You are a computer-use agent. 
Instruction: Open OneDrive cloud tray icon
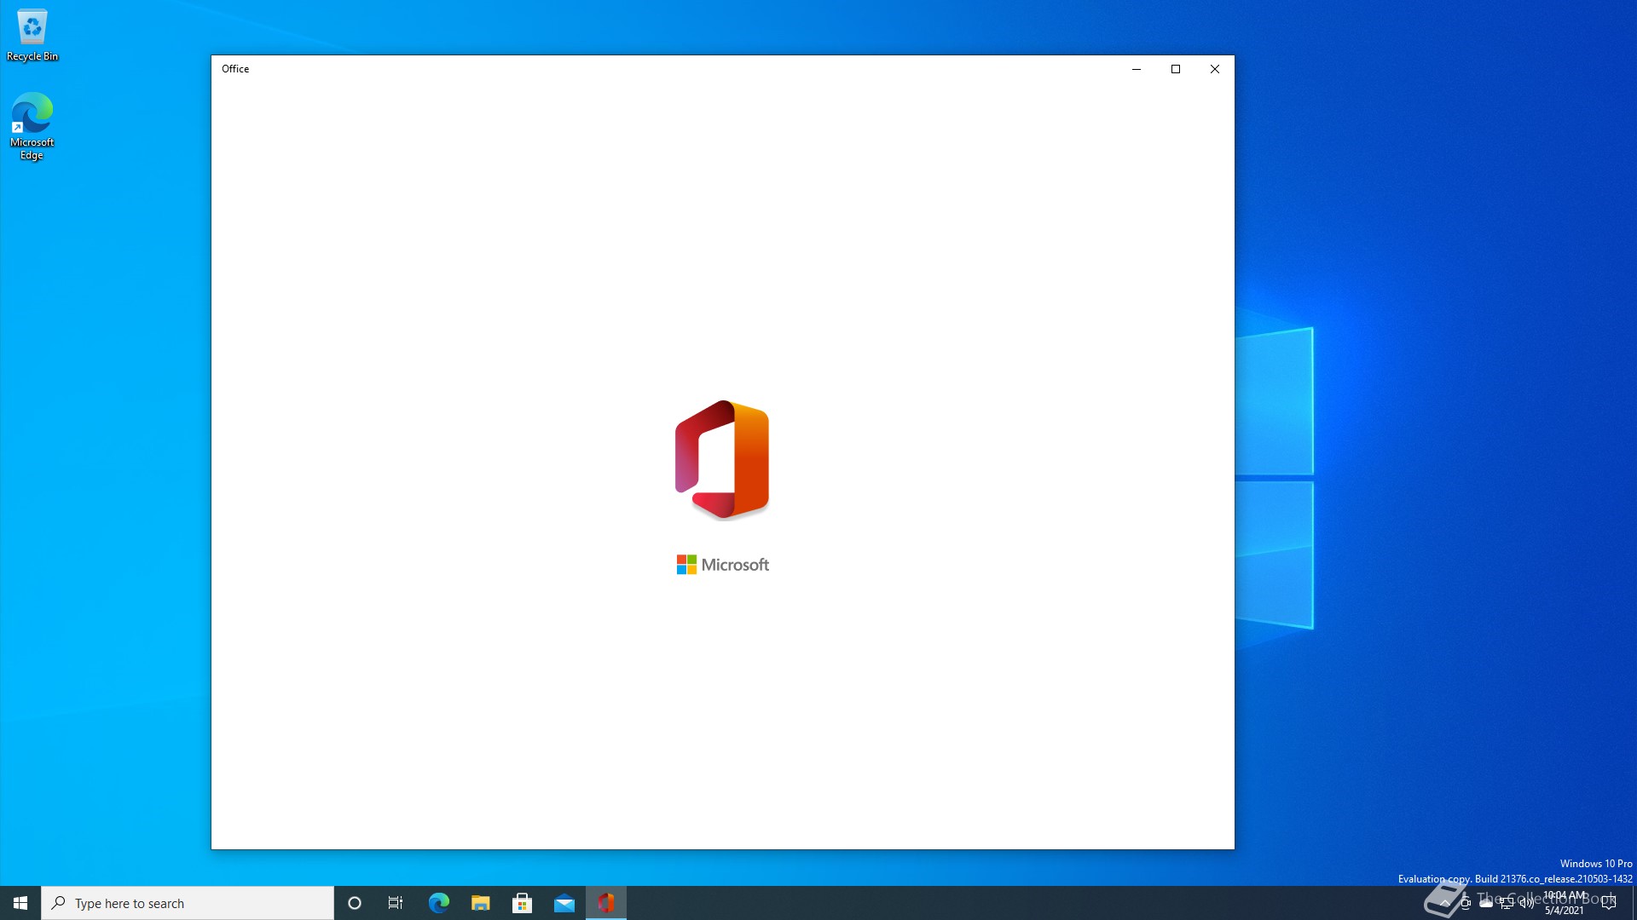point(1486,903)
